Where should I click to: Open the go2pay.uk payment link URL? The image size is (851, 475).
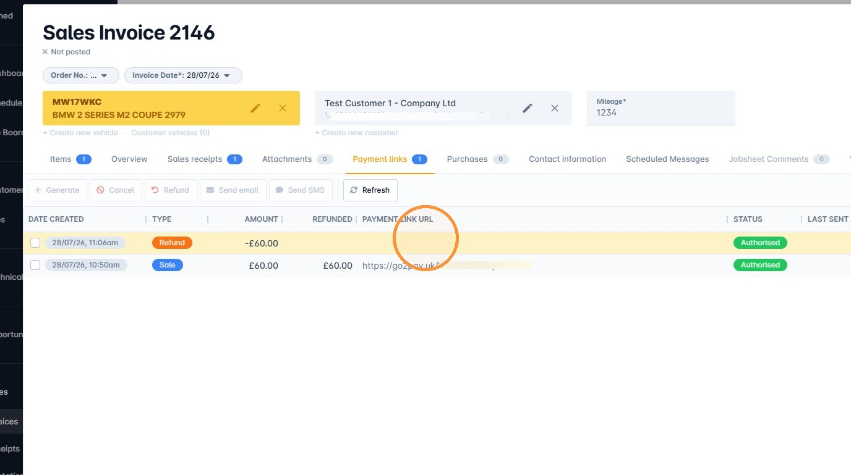(447, 266)
